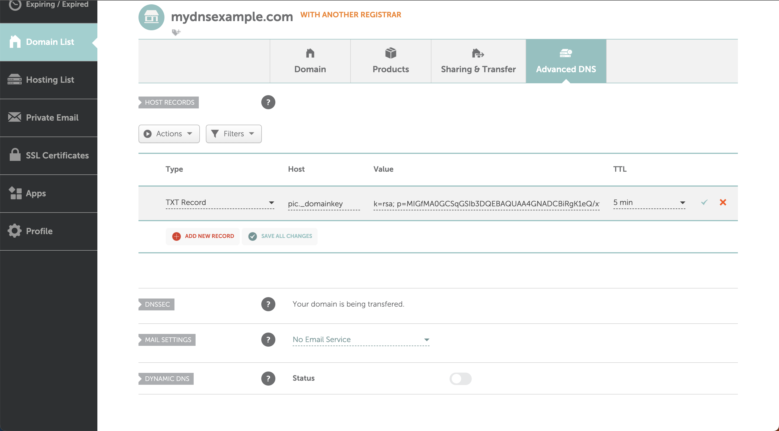Viewport: 779px width, 431px height.
Task: Toggle Dynamic DNS status switch
Action: [x=460, y=379]
